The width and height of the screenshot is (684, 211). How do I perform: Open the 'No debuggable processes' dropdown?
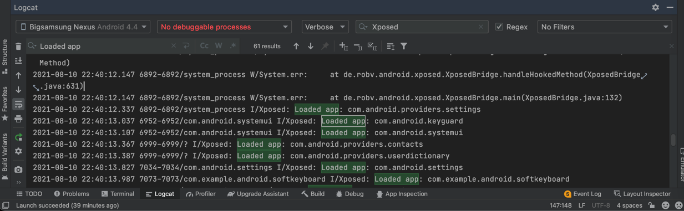pyautogui.click(x=224, y=27)
